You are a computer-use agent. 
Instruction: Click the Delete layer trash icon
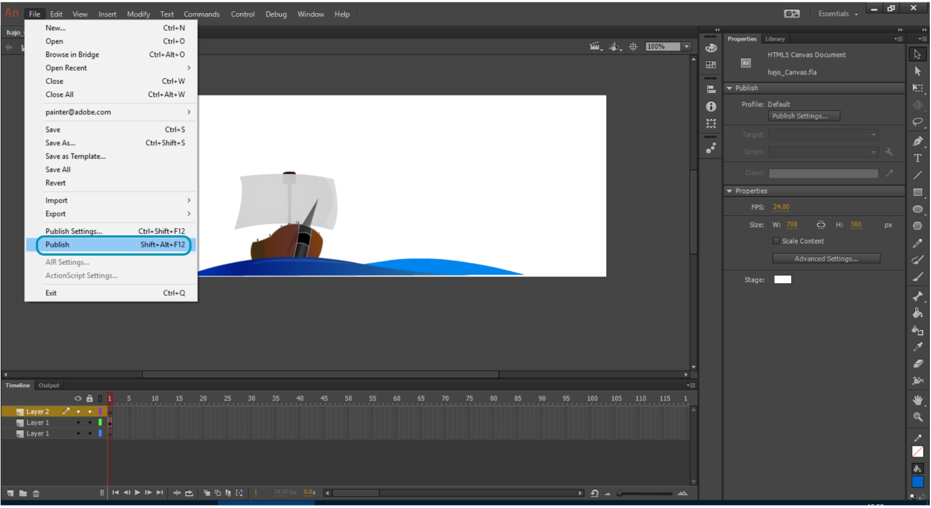pos(36,493)
